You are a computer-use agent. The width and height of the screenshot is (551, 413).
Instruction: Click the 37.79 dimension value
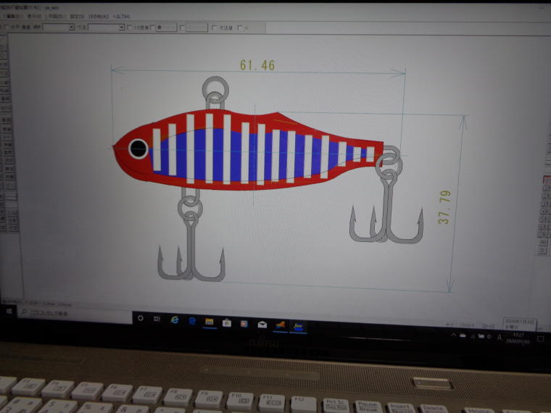coord(444,207)
